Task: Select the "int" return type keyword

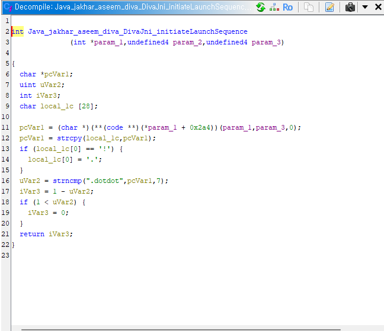Action: click(18, 31)
